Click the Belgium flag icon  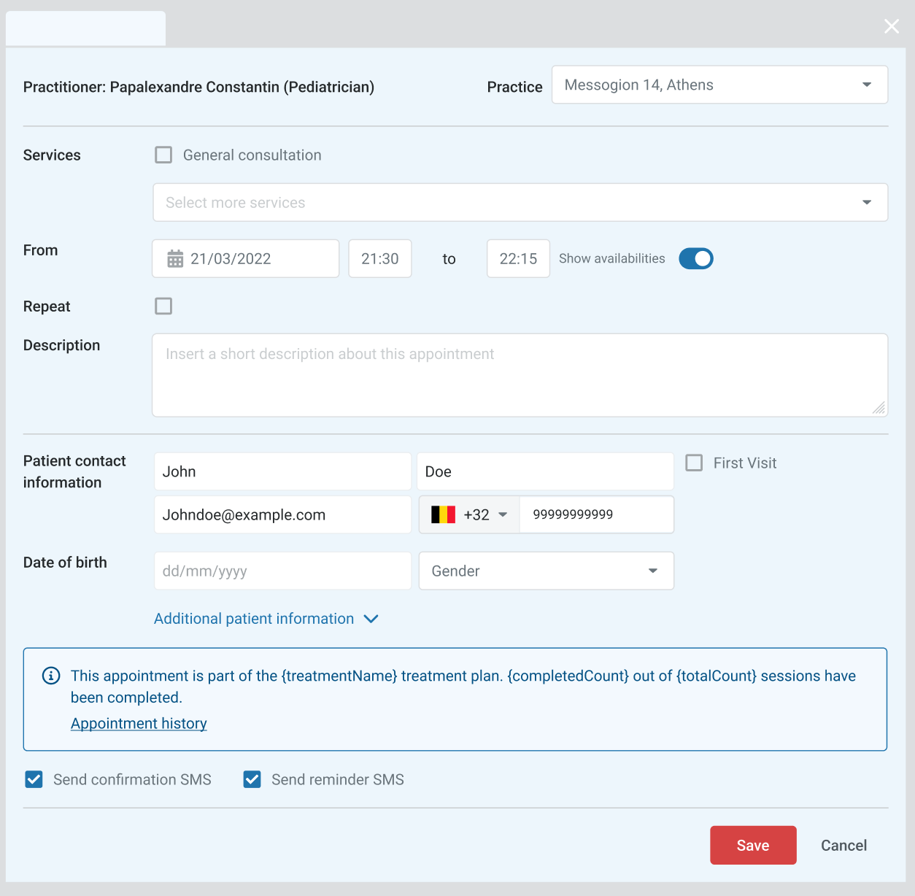click(x=443, y=515)
